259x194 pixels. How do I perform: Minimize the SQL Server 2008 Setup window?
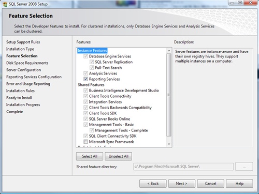(x=232, y=3)
